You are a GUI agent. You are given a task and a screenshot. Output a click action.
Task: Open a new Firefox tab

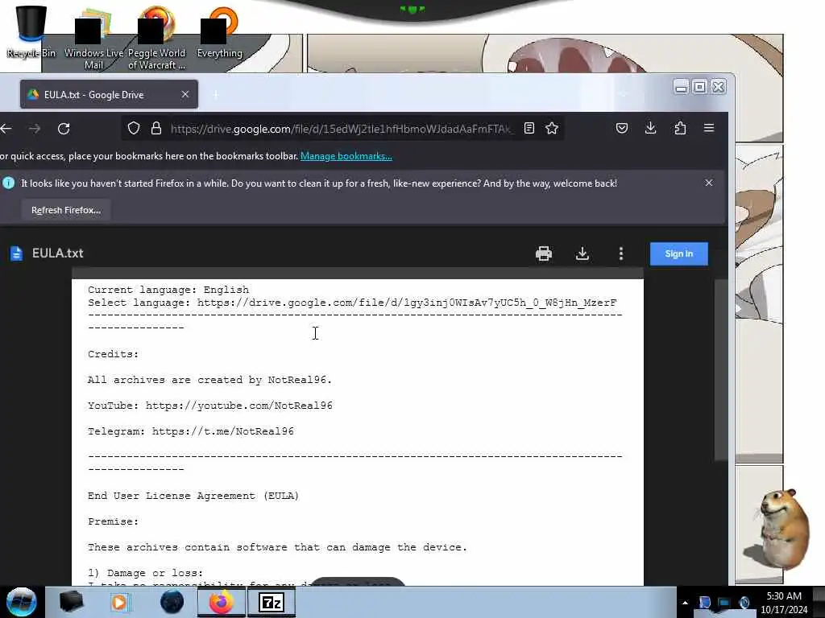click(x=215, y=95)
